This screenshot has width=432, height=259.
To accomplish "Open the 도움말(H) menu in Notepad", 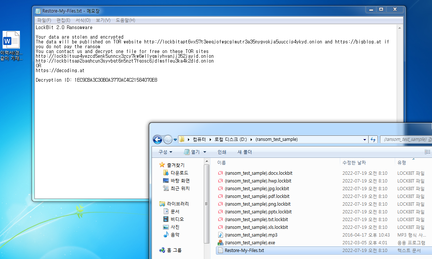I will click(125, 20).
